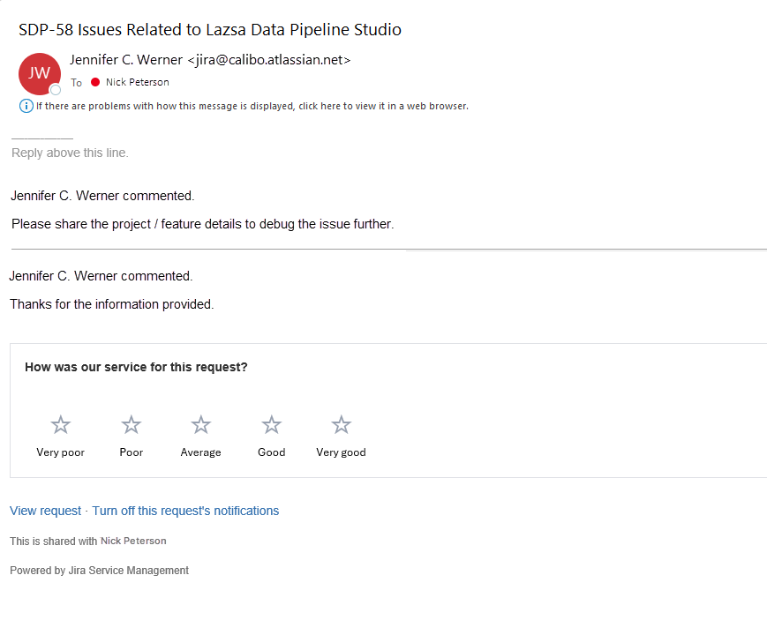
Task: Turn off this request's notifications
Action: coord(185,511)
